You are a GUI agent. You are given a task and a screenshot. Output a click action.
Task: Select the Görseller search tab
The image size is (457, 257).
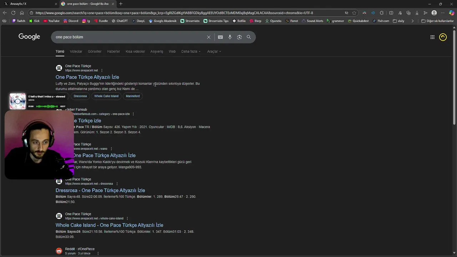point(95,51)
